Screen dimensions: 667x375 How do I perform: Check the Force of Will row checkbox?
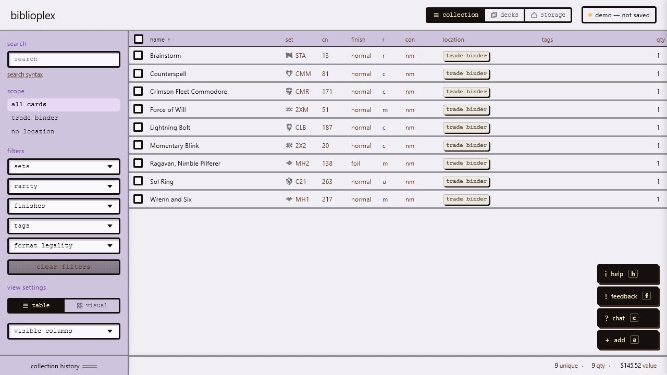(x=138, y=109)
